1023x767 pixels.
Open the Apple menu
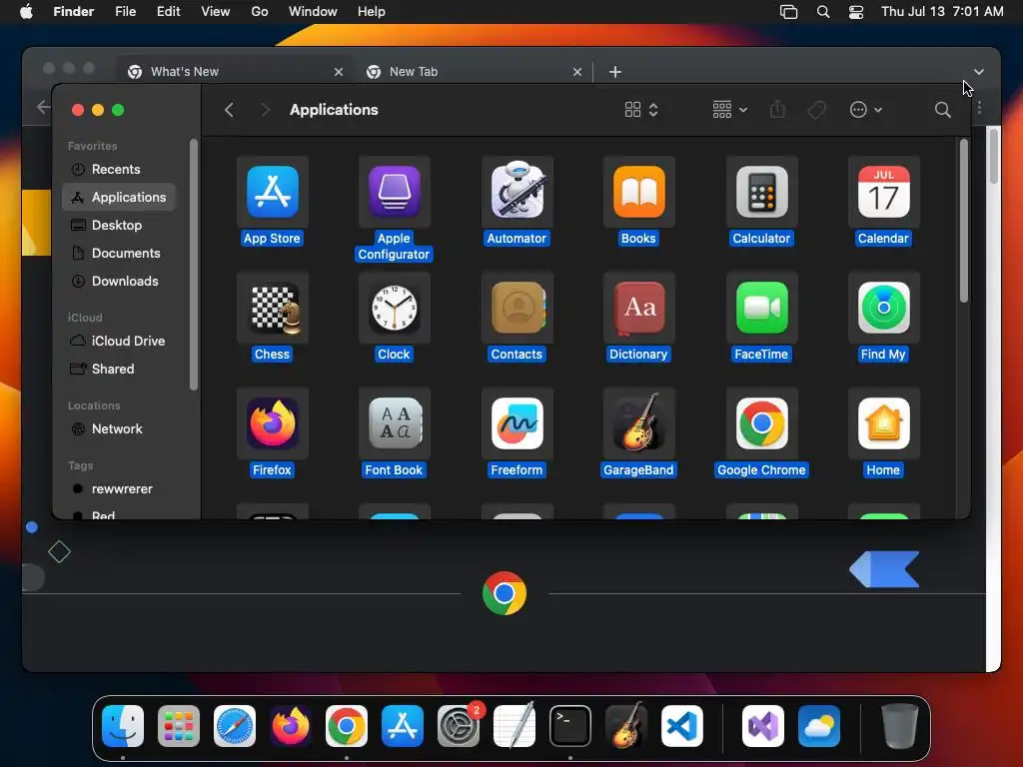tap(26, 12)
